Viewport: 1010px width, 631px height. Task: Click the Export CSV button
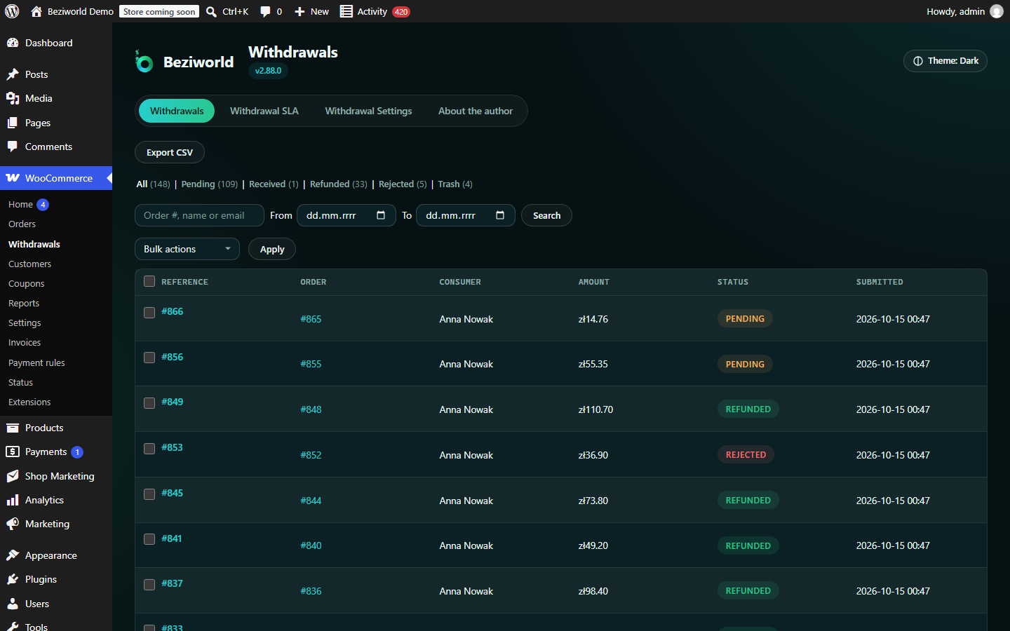(x=170, y=152)
